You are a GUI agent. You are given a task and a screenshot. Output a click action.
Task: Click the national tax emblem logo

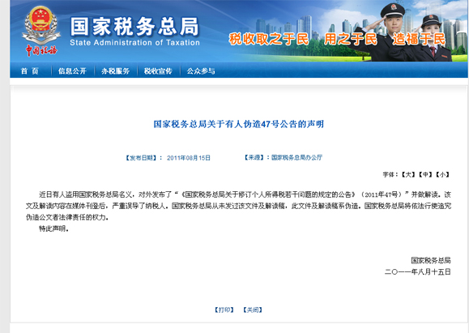click(x=41, y=31)
